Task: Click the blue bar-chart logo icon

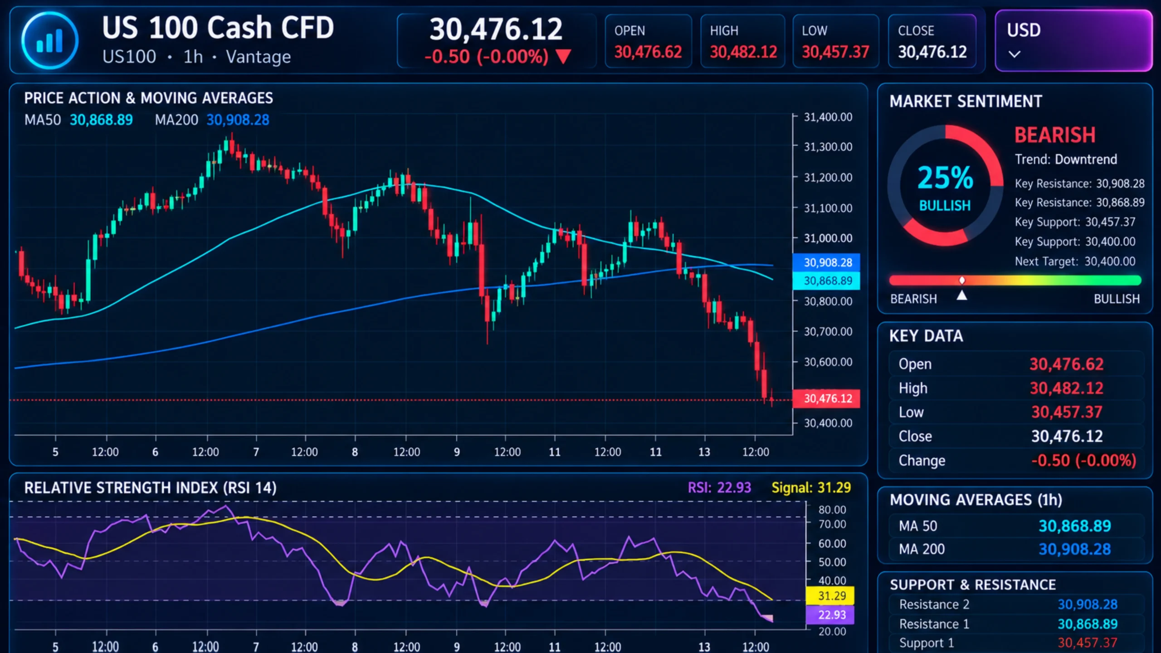Action: click(49, 40)
